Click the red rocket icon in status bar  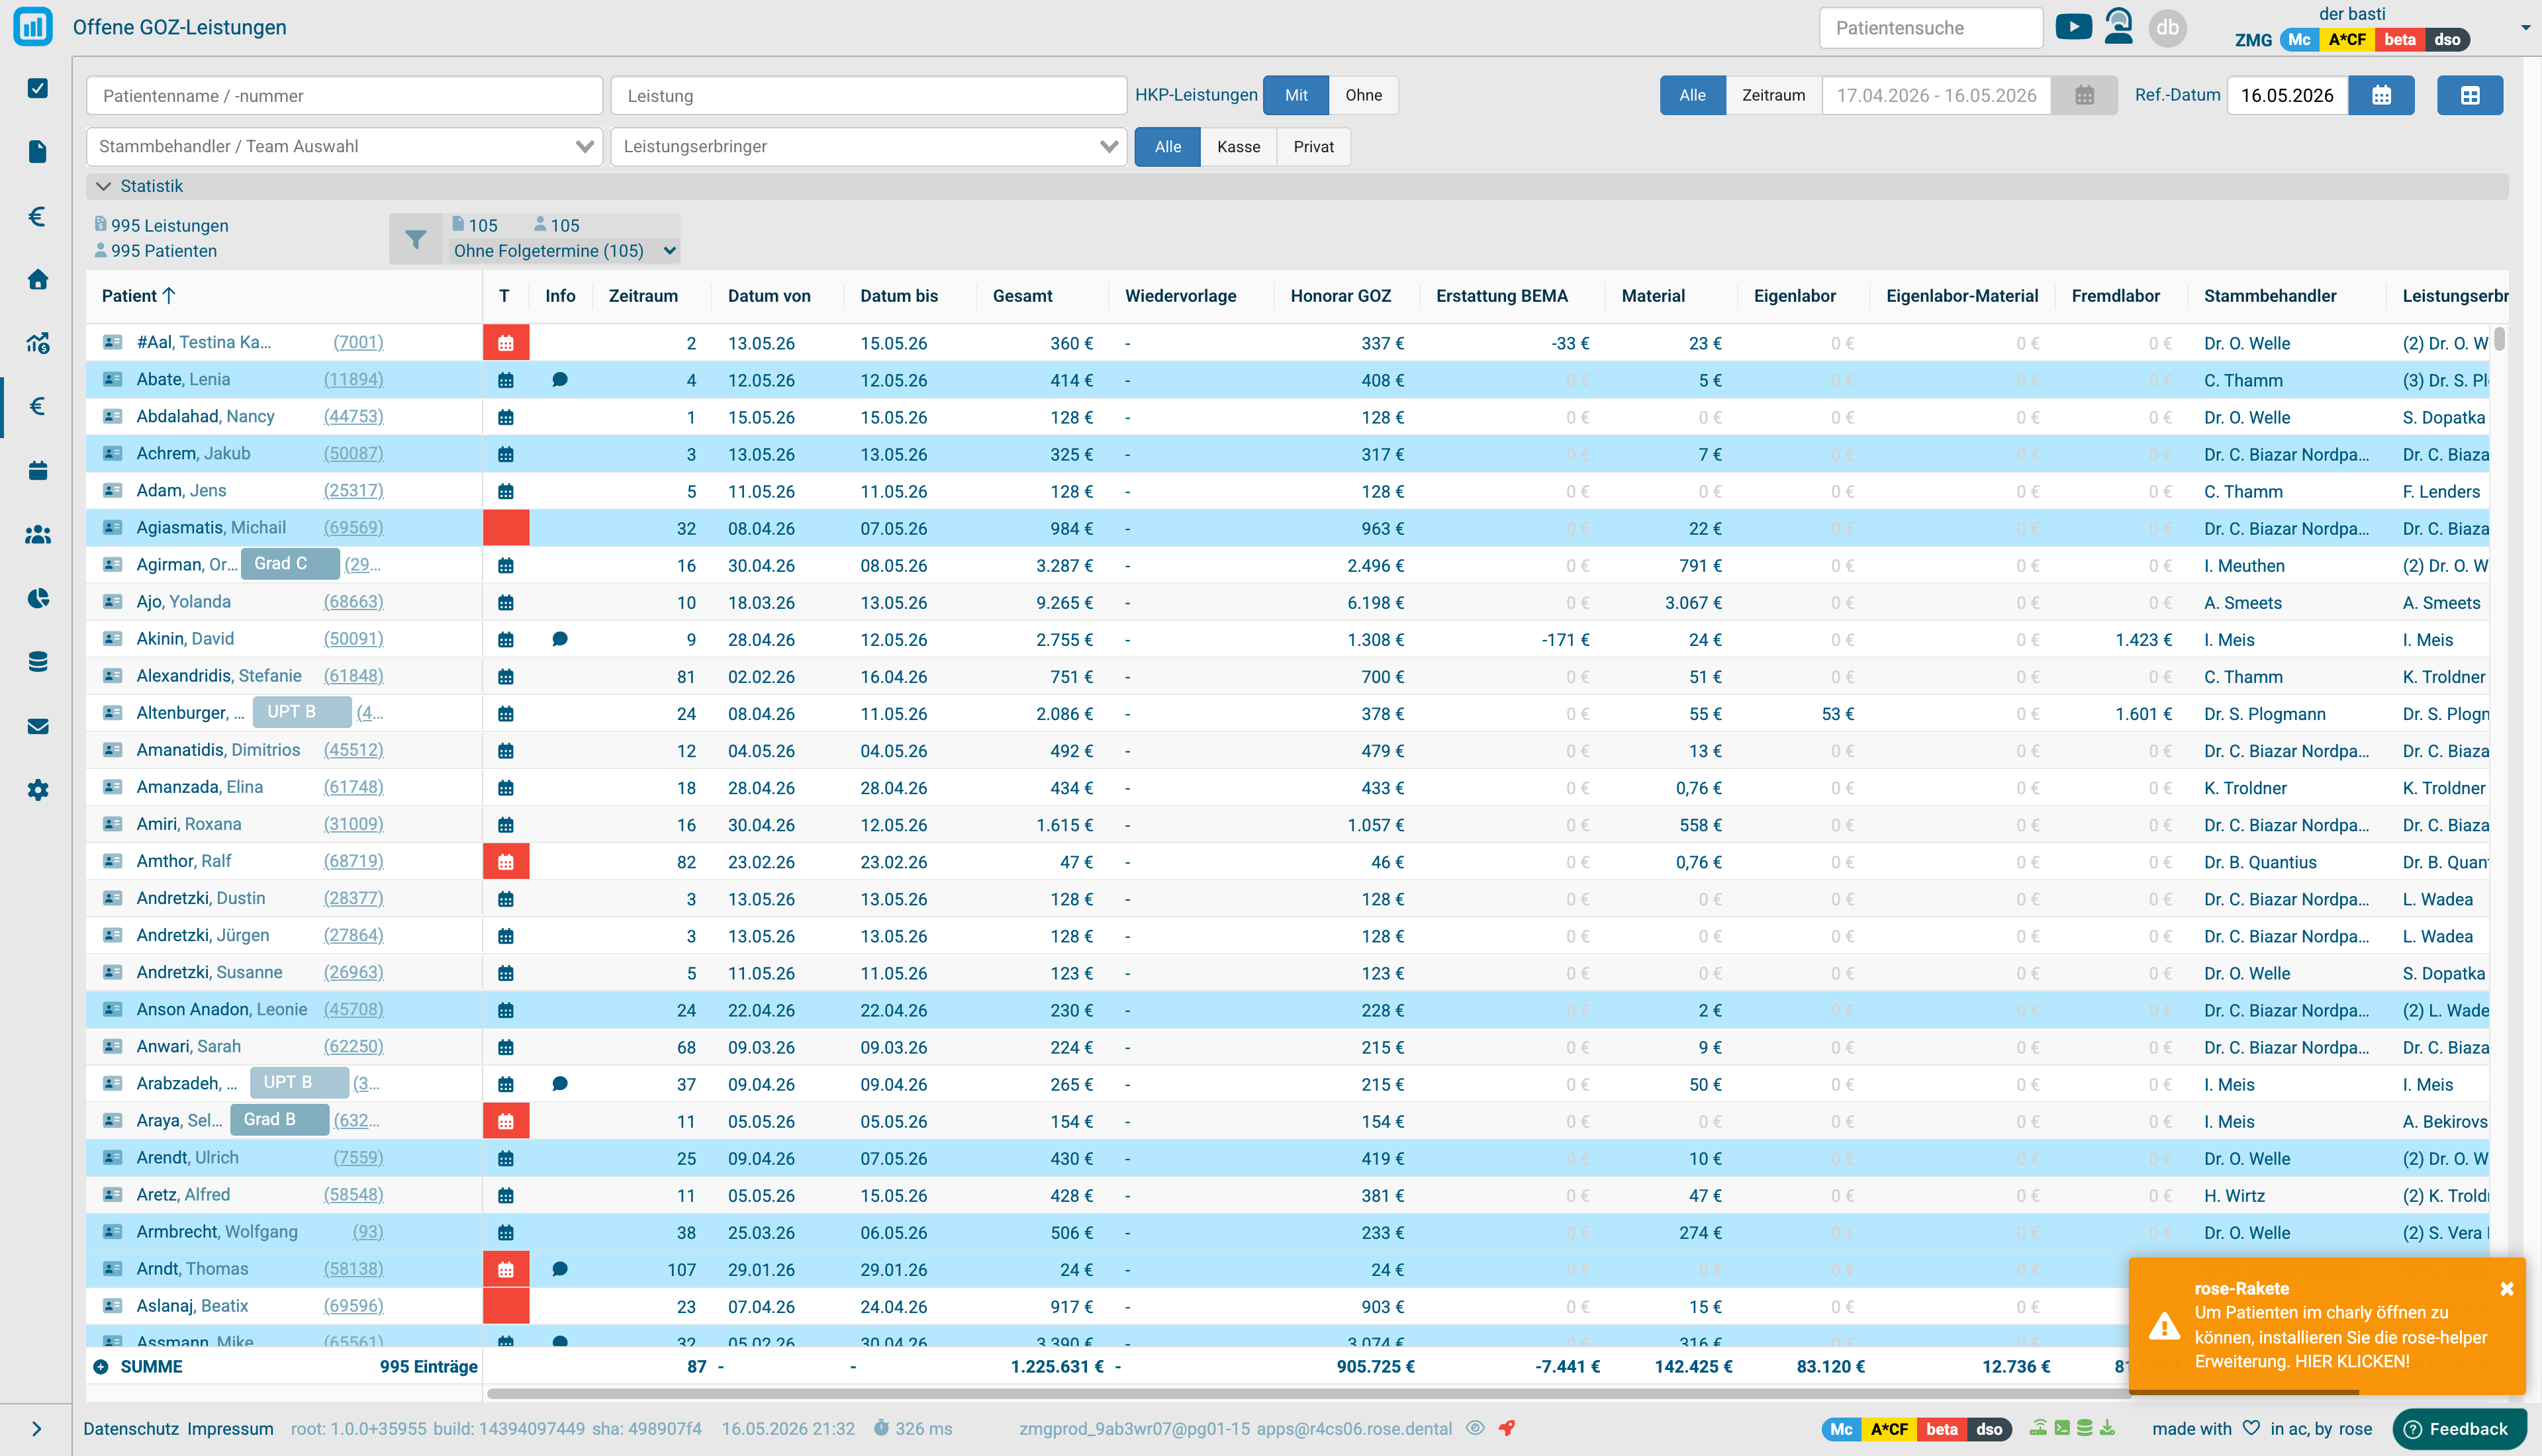1507,1428
